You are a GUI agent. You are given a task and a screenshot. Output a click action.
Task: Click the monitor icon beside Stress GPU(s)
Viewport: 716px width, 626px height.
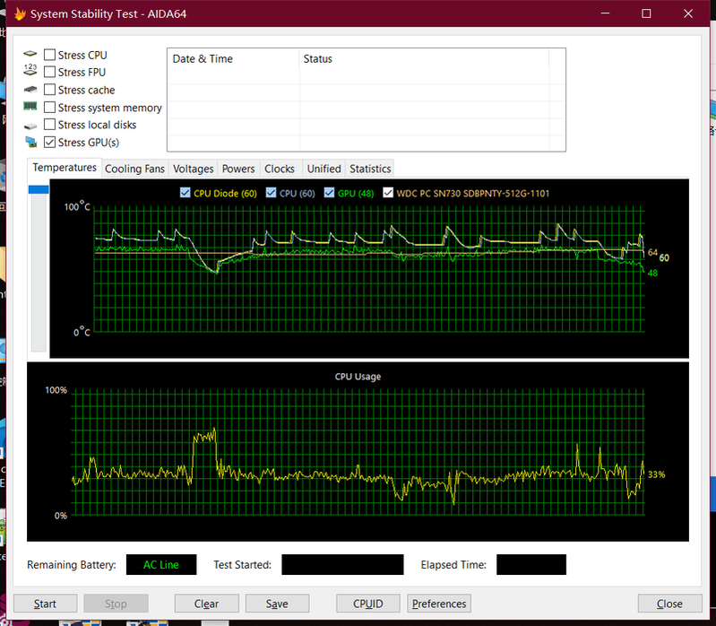coord(30,143)
